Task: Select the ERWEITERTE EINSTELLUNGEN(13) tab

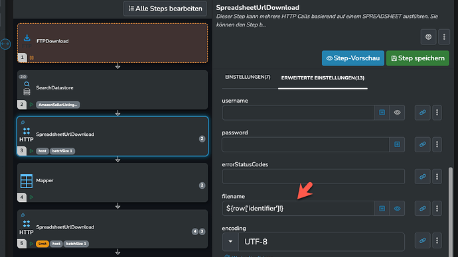Action: (323, 77)
